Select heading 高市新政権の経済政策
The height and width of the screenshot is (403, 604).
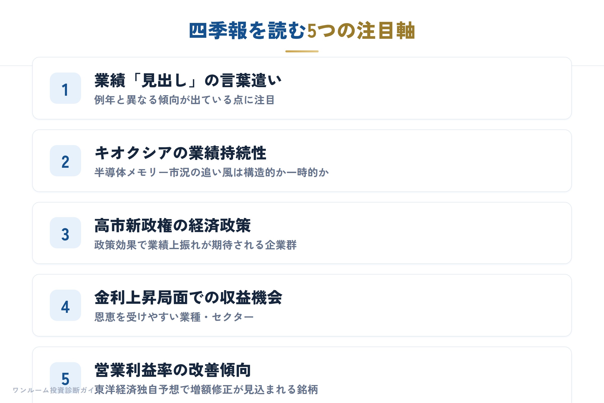coord(173,225)
